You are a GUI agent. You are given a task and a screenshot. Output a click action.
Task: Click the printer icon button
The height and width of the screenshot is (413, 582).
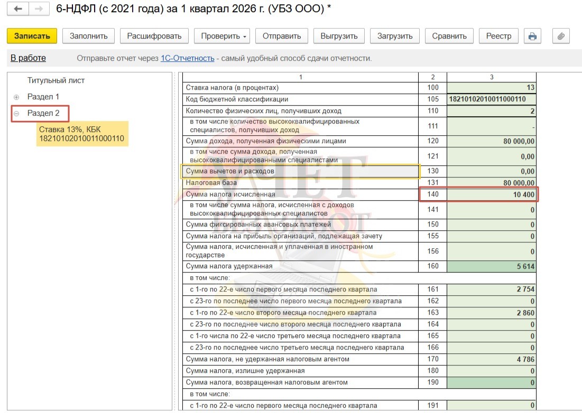click(x=532, y=36)
